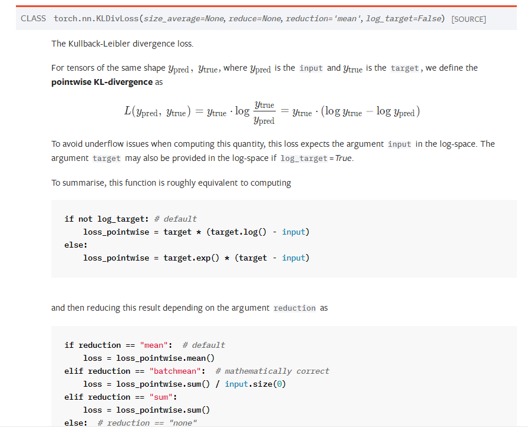This screenshot has height=428, width=528.
Task: Click 'target * (target.log() - input)' code line
Action: pos(196,232)
